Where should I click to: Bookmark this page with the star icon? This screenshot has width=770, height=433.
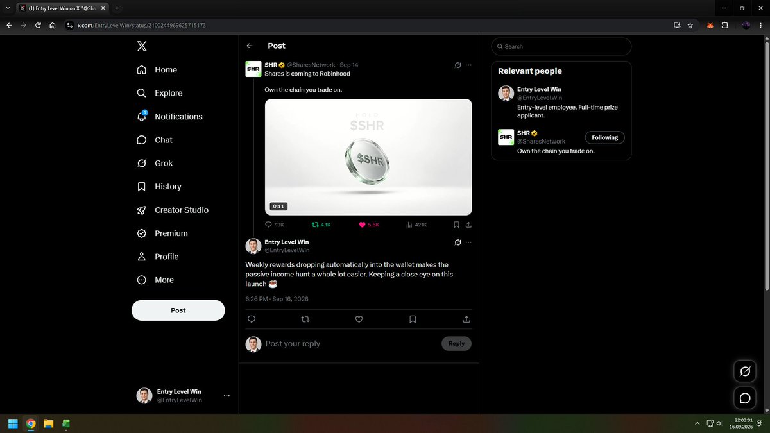point(690,25)
